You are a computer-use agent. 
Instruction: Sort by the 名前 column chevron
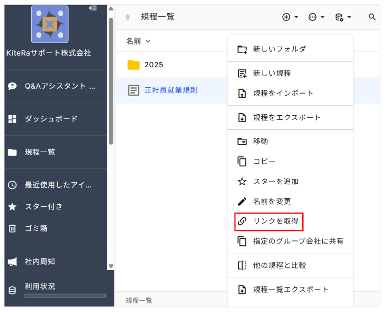pos(148,41)
